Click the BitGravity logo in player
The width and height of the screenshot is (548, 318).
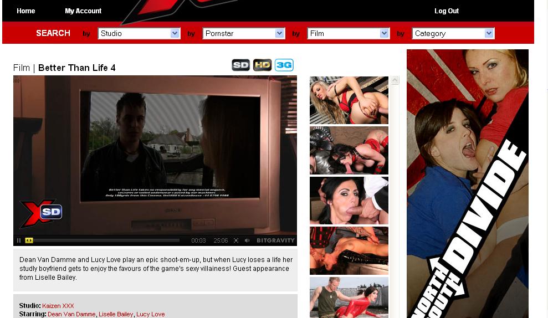point(276,240)
